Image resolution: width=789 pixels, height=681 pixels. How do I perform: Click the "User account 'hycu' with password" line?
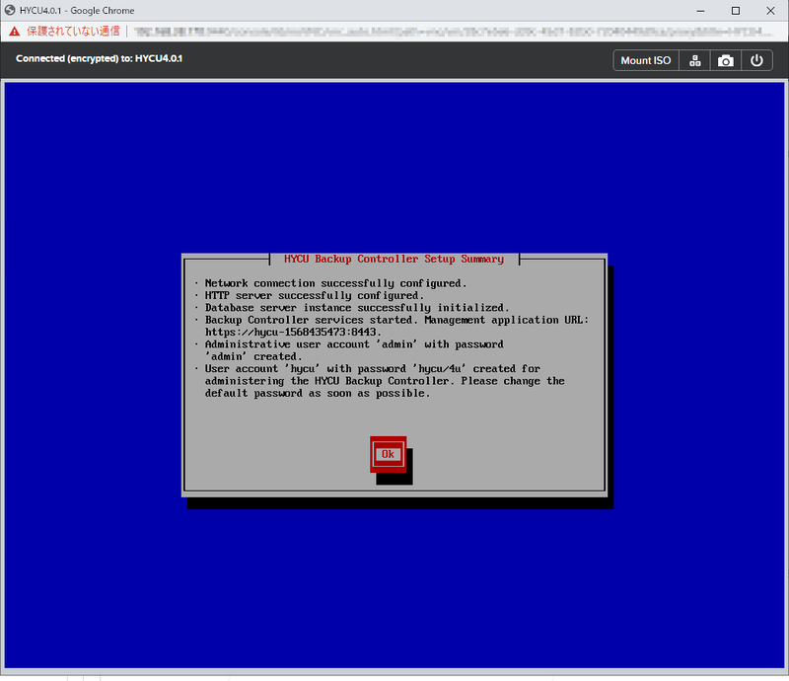click(373, 368)
